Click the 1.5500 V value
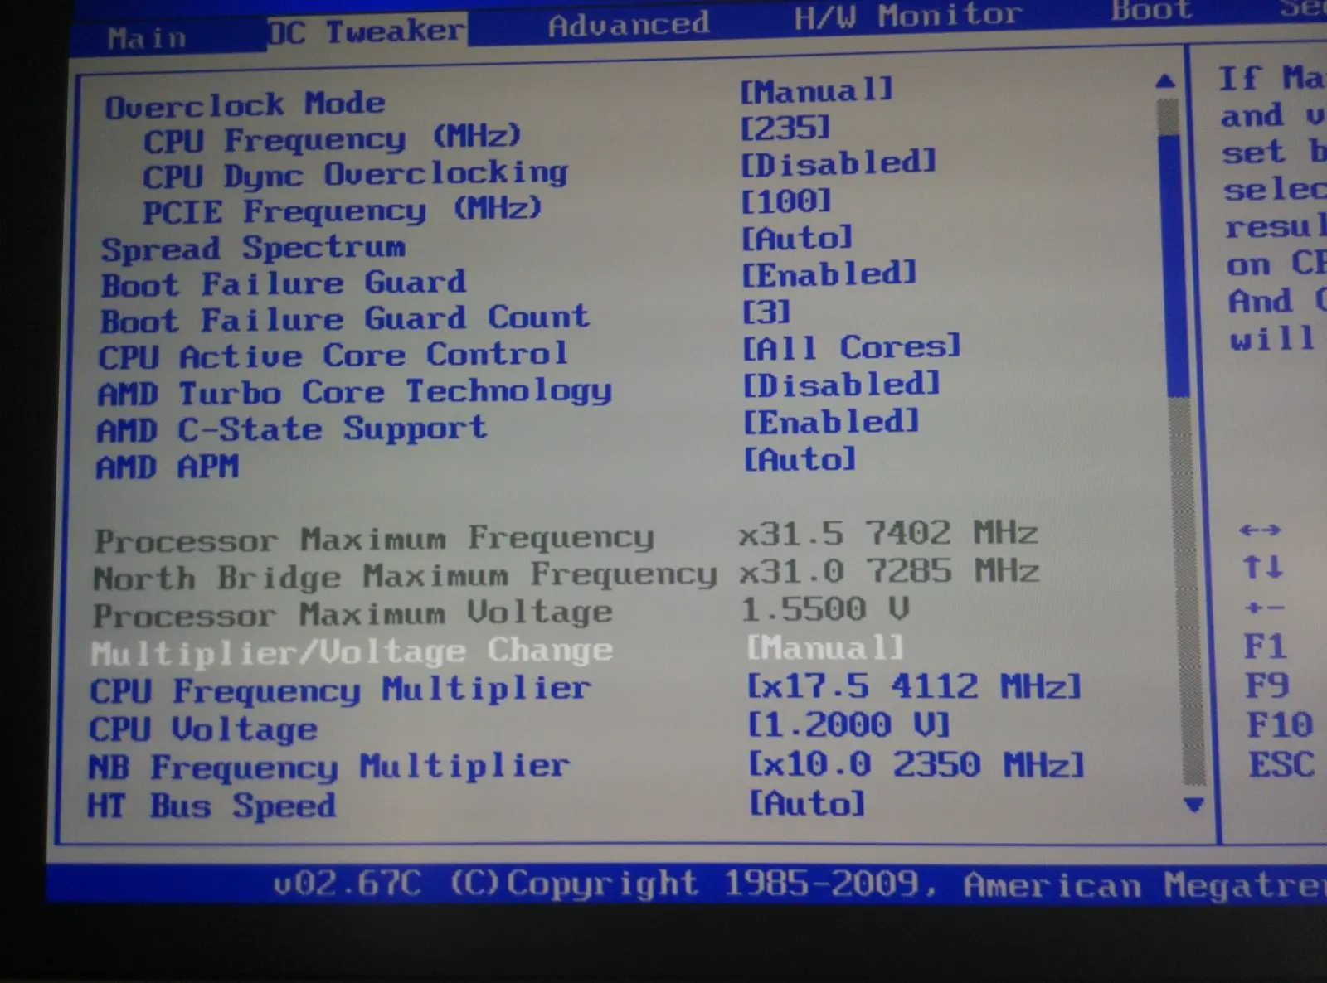Image resolution: width=1327 pixels, height=983 pixels. tap(825, 609)
